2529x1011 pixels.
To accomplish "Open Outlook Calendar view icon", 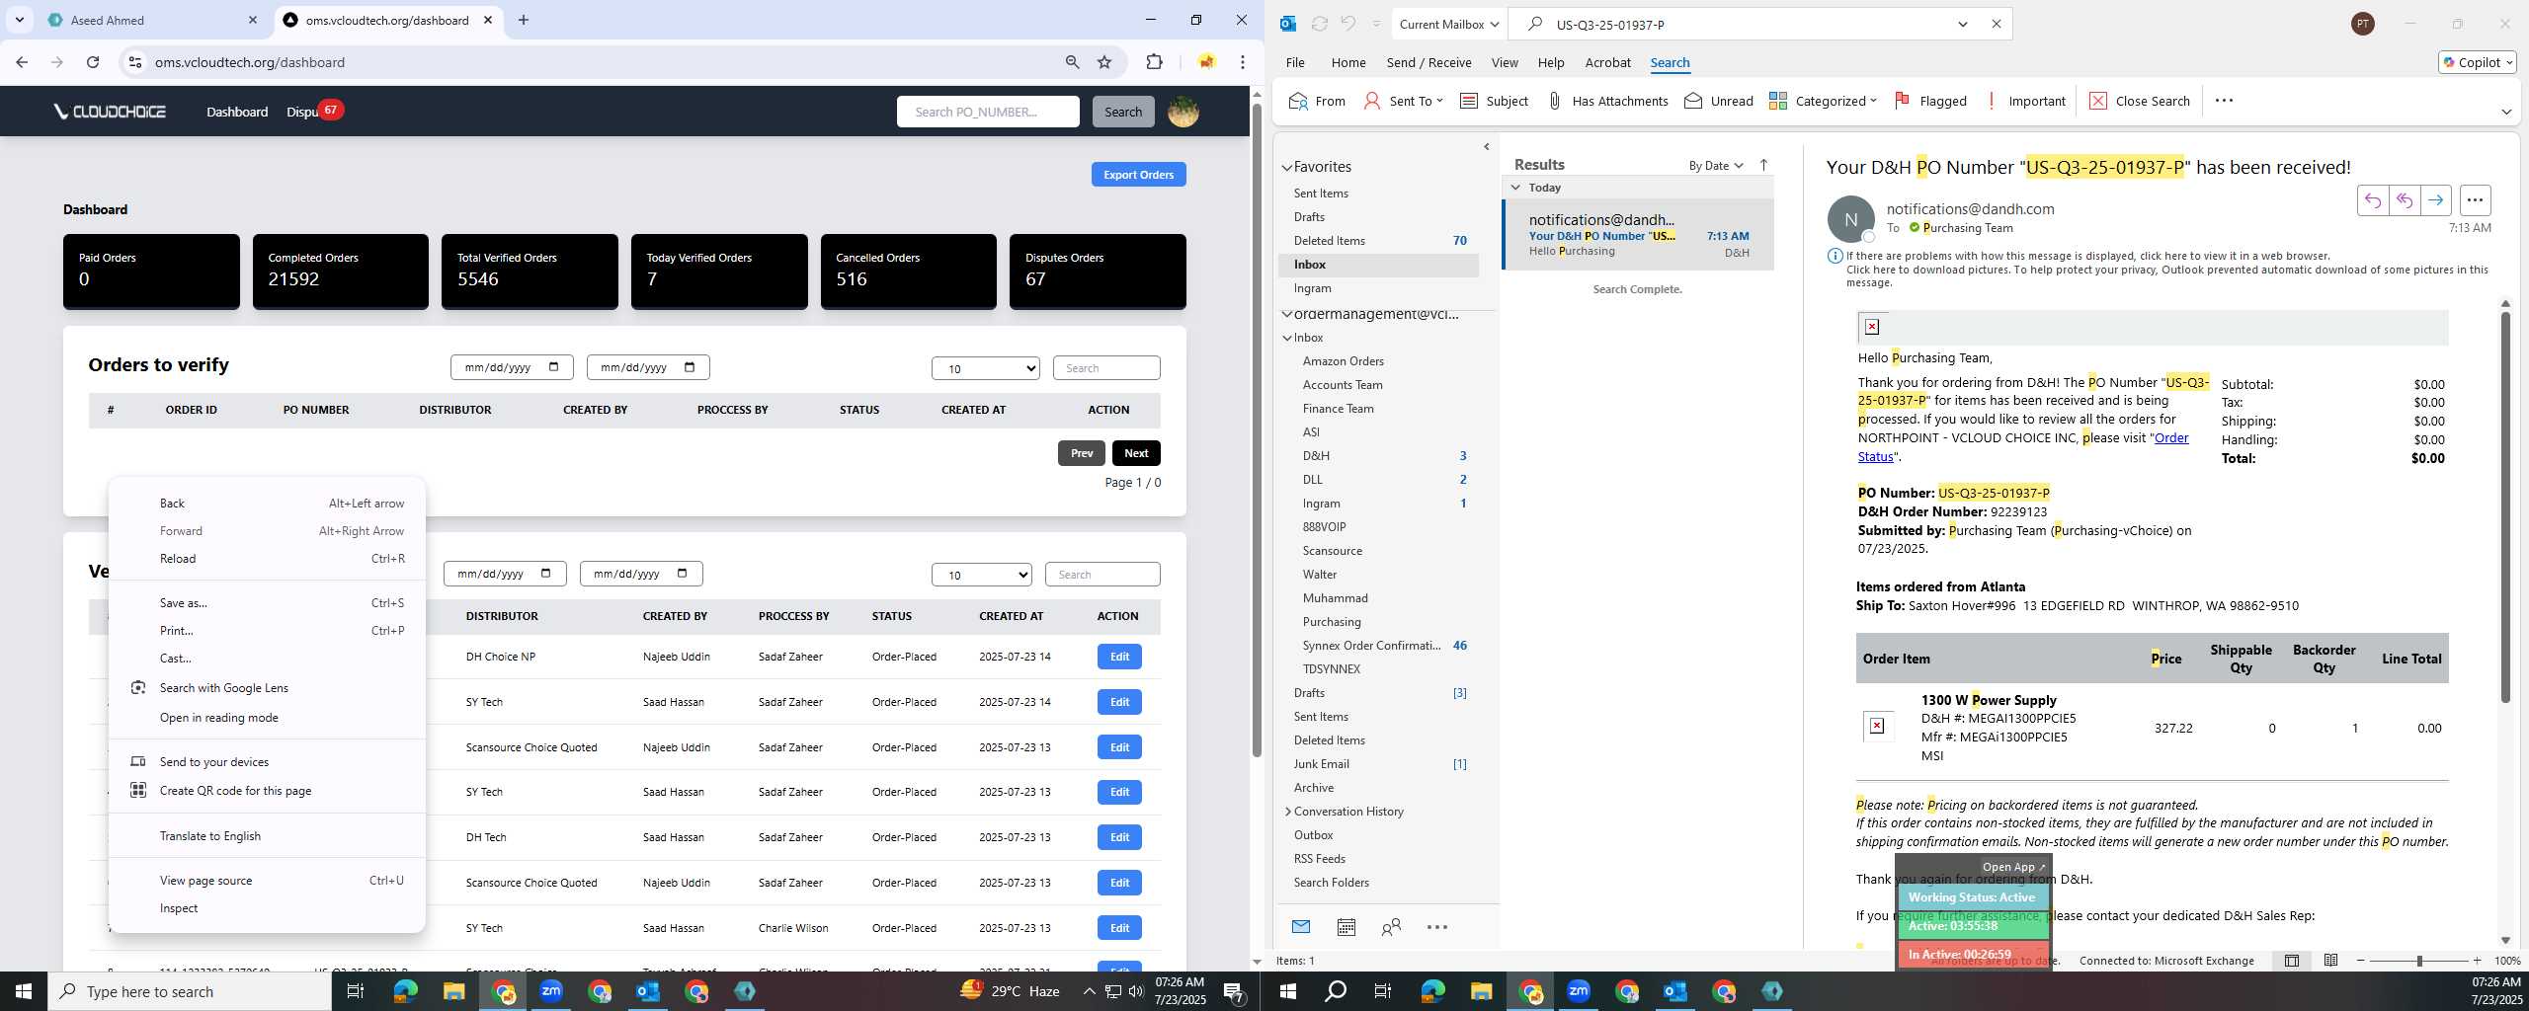I will (x=1346, y=927).
